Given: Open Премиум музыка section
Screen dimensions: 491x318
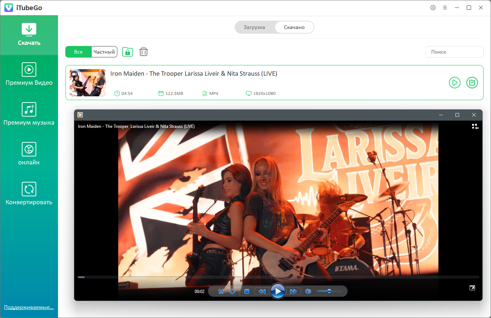Looking at the screenshot, I should pyautogui.click(x=29, y=114).
